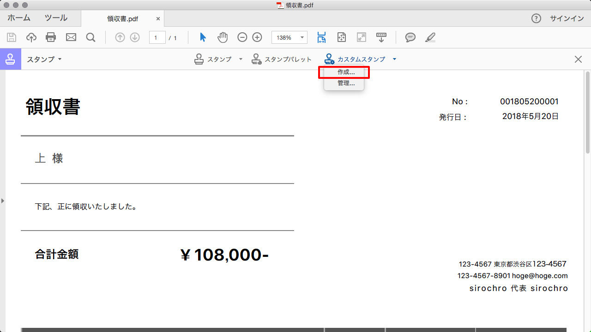Image resolution: width=591 pixels, height=332 pixels.
Task: Click the print icon in toolbar
Action: [51, 37]
